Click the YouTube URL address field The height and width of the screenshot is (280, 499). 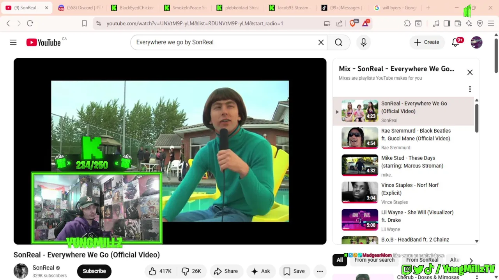pos(195,23)
